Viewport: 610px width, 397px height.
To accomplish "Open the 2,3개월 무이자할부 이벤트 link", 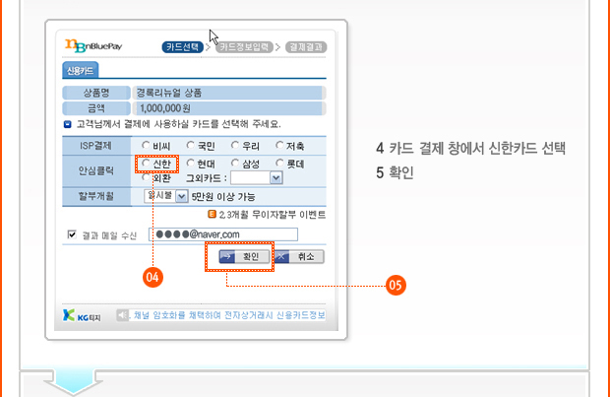I will (272, 215).
